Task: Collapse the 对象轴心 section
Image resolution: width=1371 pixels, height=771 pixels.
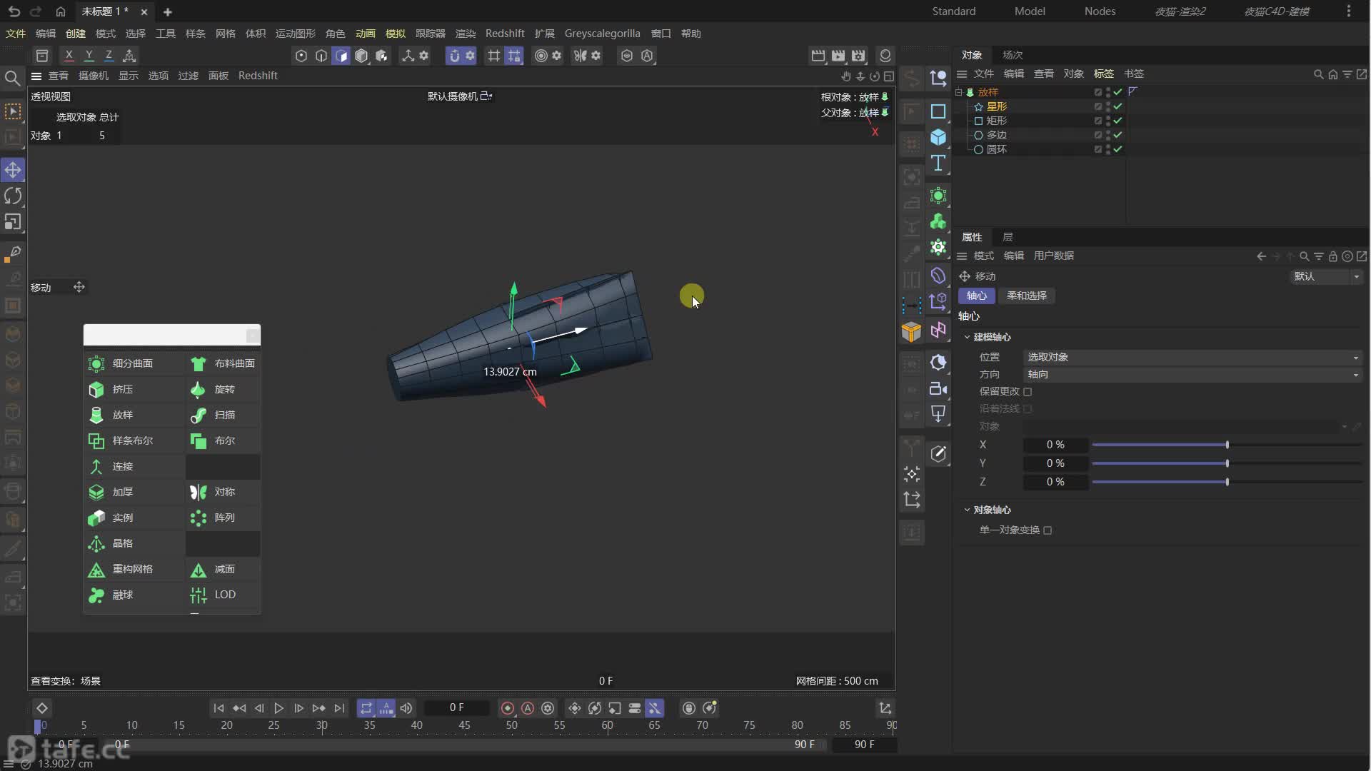Action: 967,510
